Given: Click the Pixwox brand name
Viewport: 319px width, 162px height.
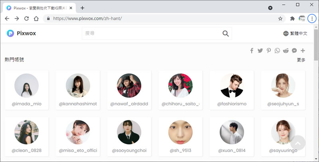Looking at the screenshot, I should point(26,33).
